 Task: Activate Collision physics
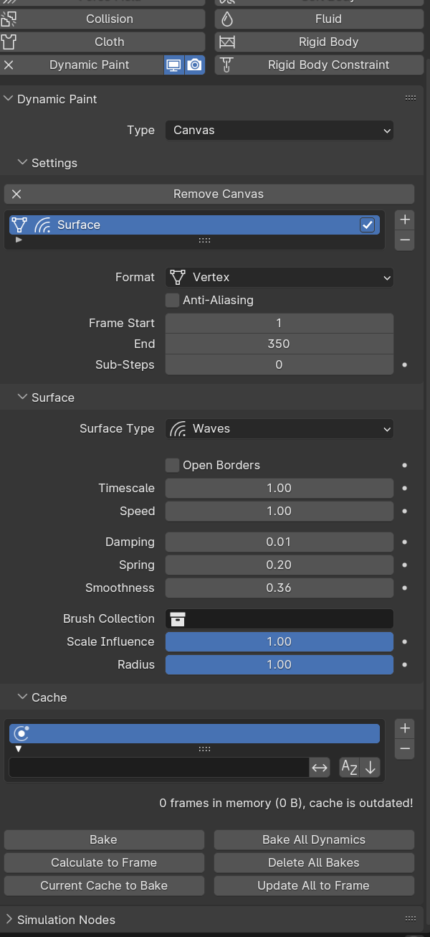[x=109, y=19]
